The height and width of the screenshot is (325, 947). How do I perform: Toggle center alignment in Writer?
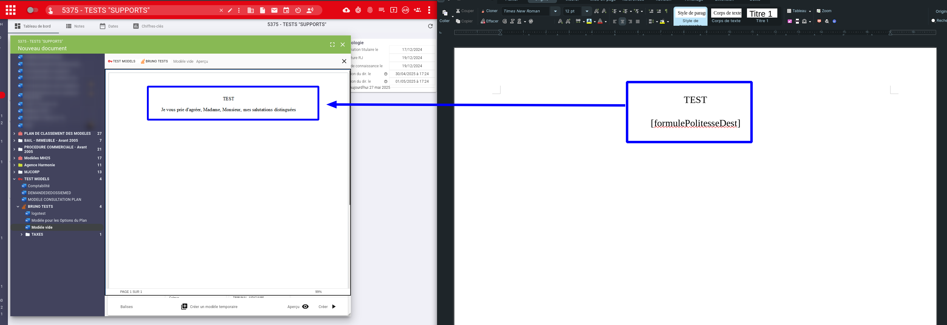(x=623, y=21)
